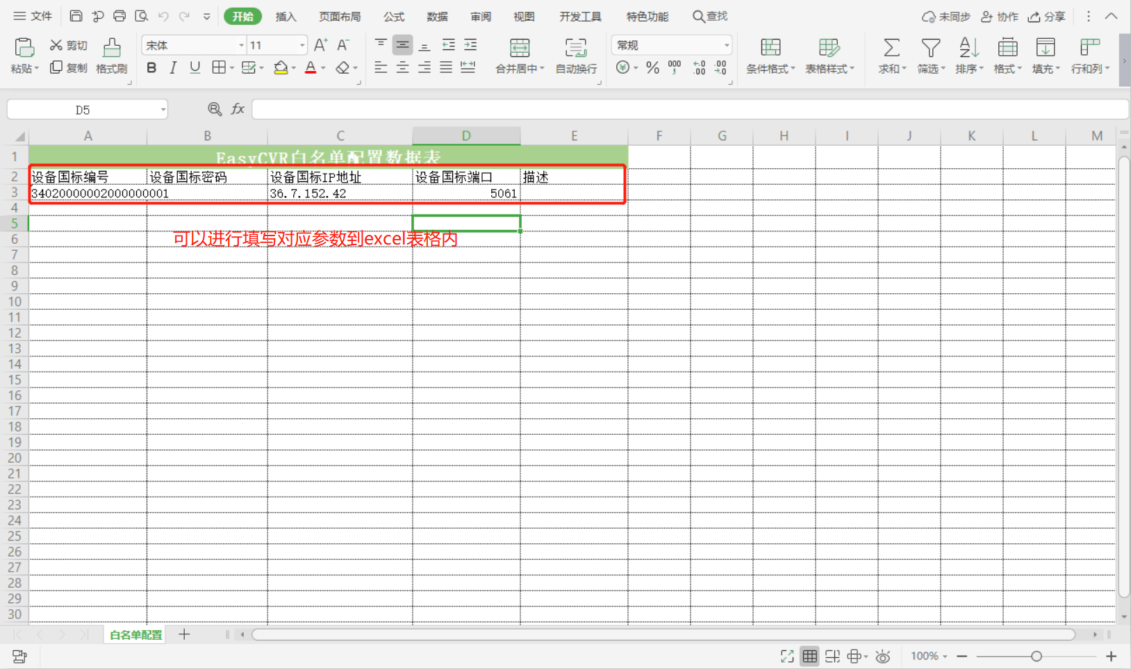Viewport: 1131px width, 669px height.
Task: Toggle auto wrap 自动换行
Action: tap(576, 56)
